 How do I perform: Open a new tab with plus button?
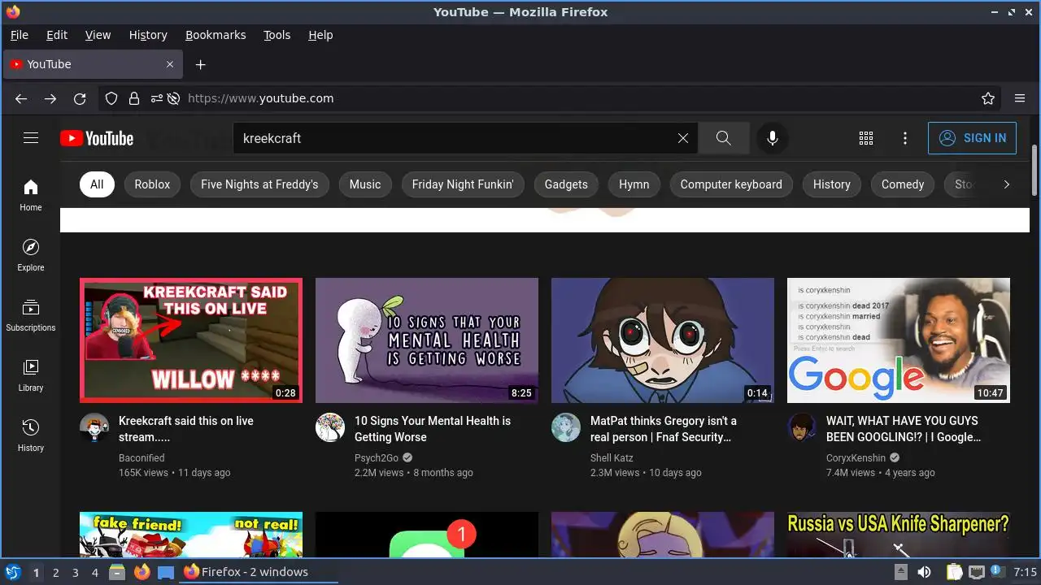click(x=201, y=64)
